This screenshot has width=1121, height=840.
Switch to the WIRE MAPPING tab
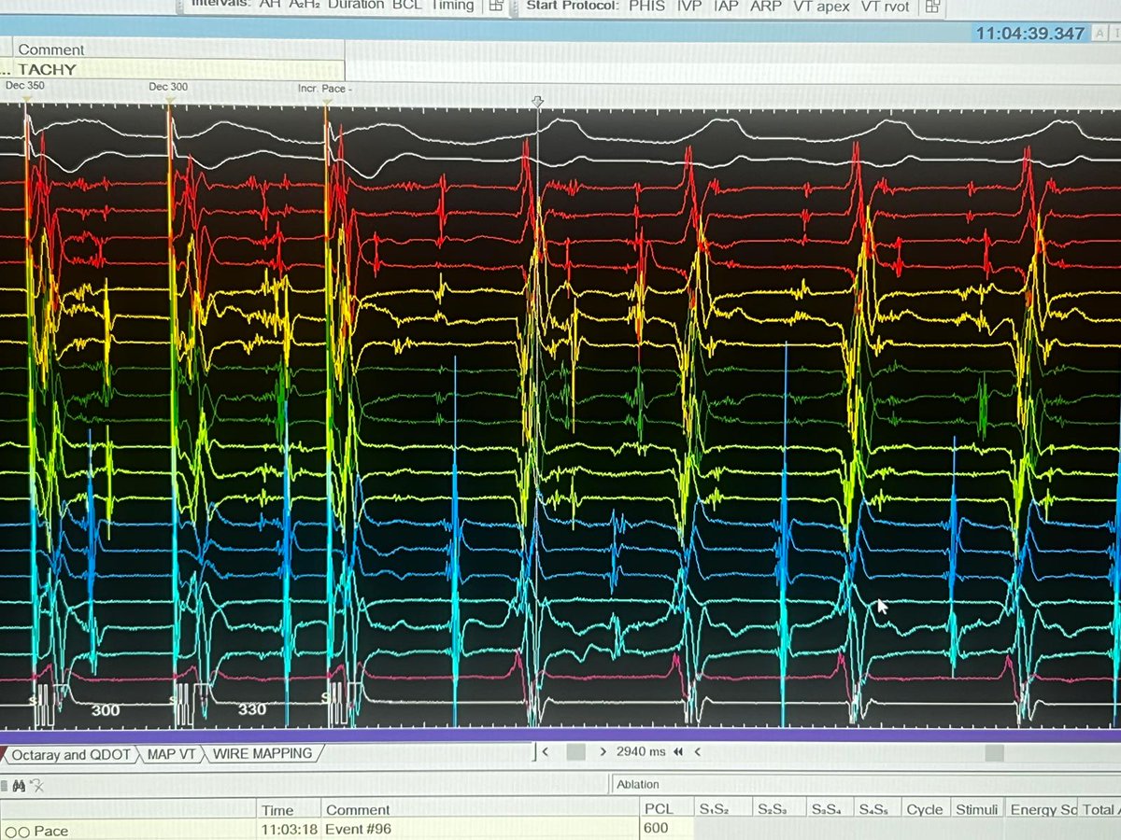(263, 753)
